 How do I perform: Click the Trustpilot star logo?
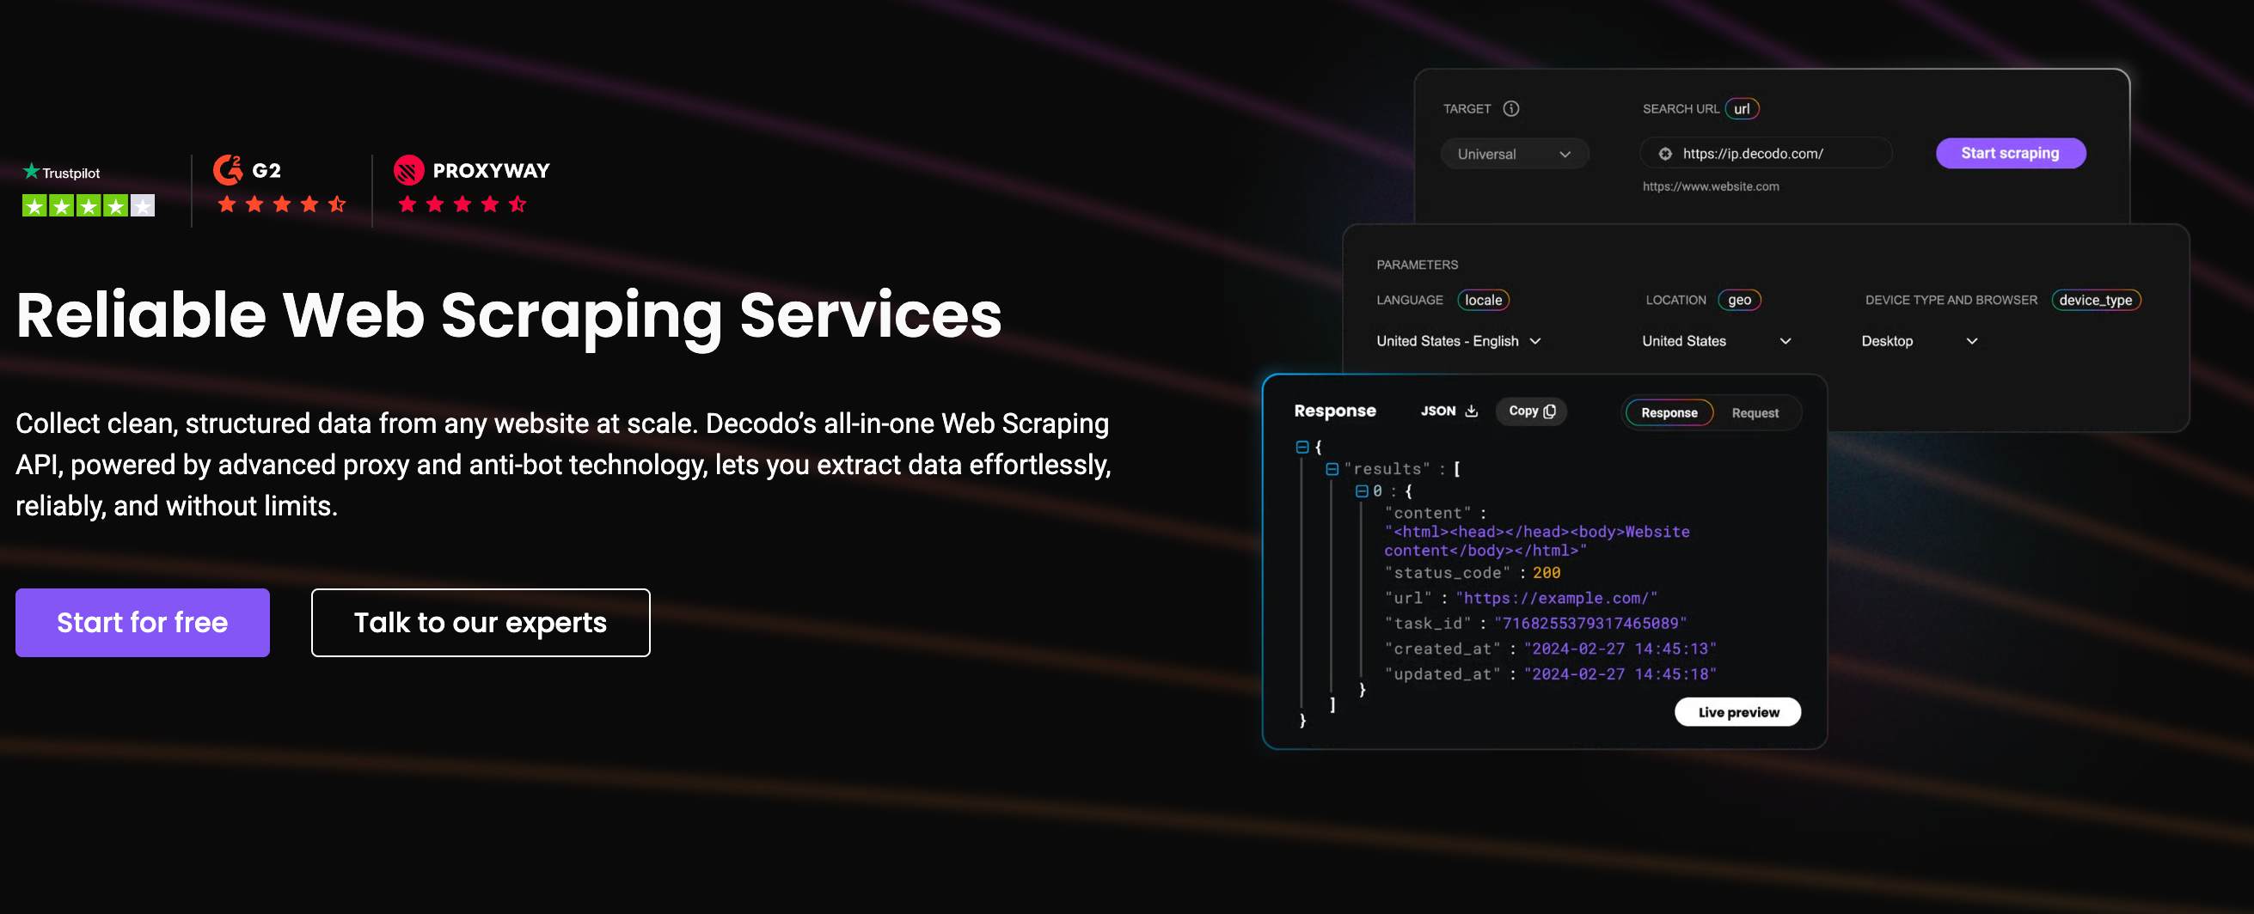click(x=32, y=173)
